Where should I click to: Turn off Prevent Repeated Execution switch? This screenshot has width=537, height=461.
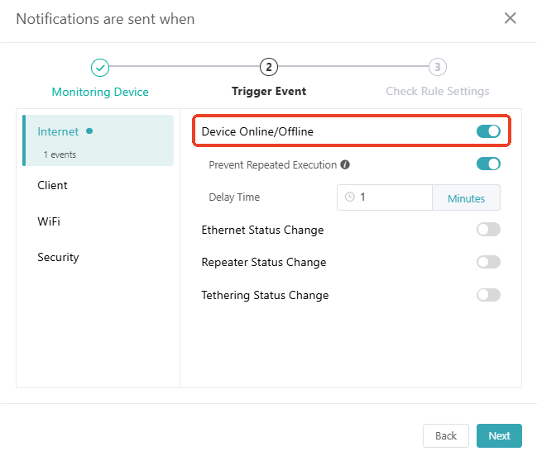pos(488,164)
